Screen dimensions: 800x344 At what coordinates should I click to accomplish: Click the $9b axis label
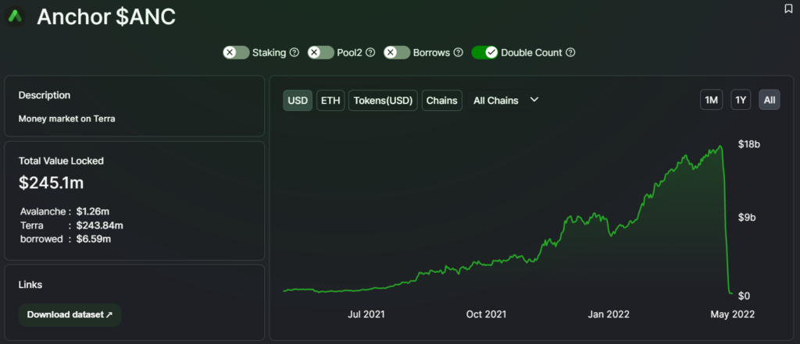(747, 218)
